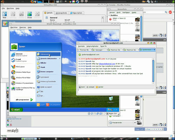
Task: Open Printere og faxenheder in start menu
Action: pyautogui.click(x=46, y=82)
